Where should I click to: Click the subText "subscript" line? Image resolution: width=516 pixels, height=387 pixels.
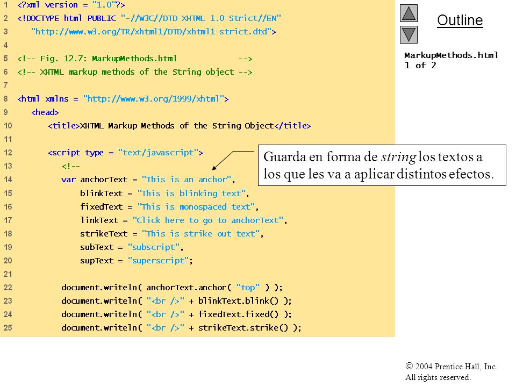point(132,247)
